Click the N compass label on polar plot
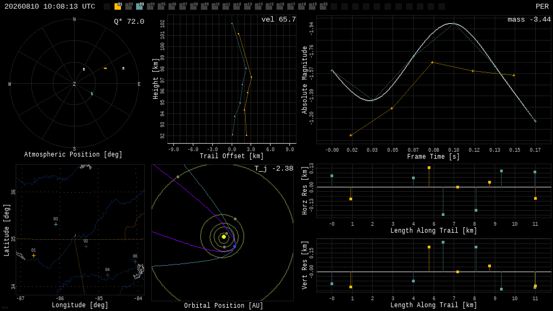The height and width of the screenshot is (311, 553). point(74,19)
